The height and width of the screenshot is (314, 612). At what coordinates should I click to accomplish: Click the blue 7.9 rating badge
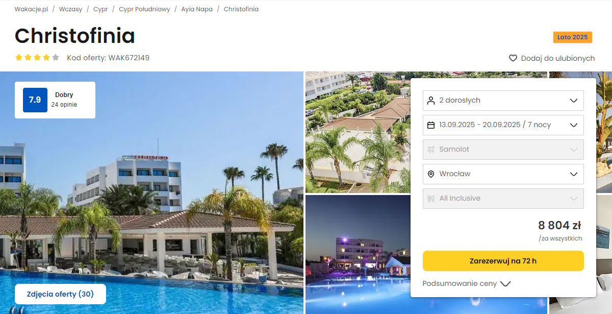click(35, 100)
